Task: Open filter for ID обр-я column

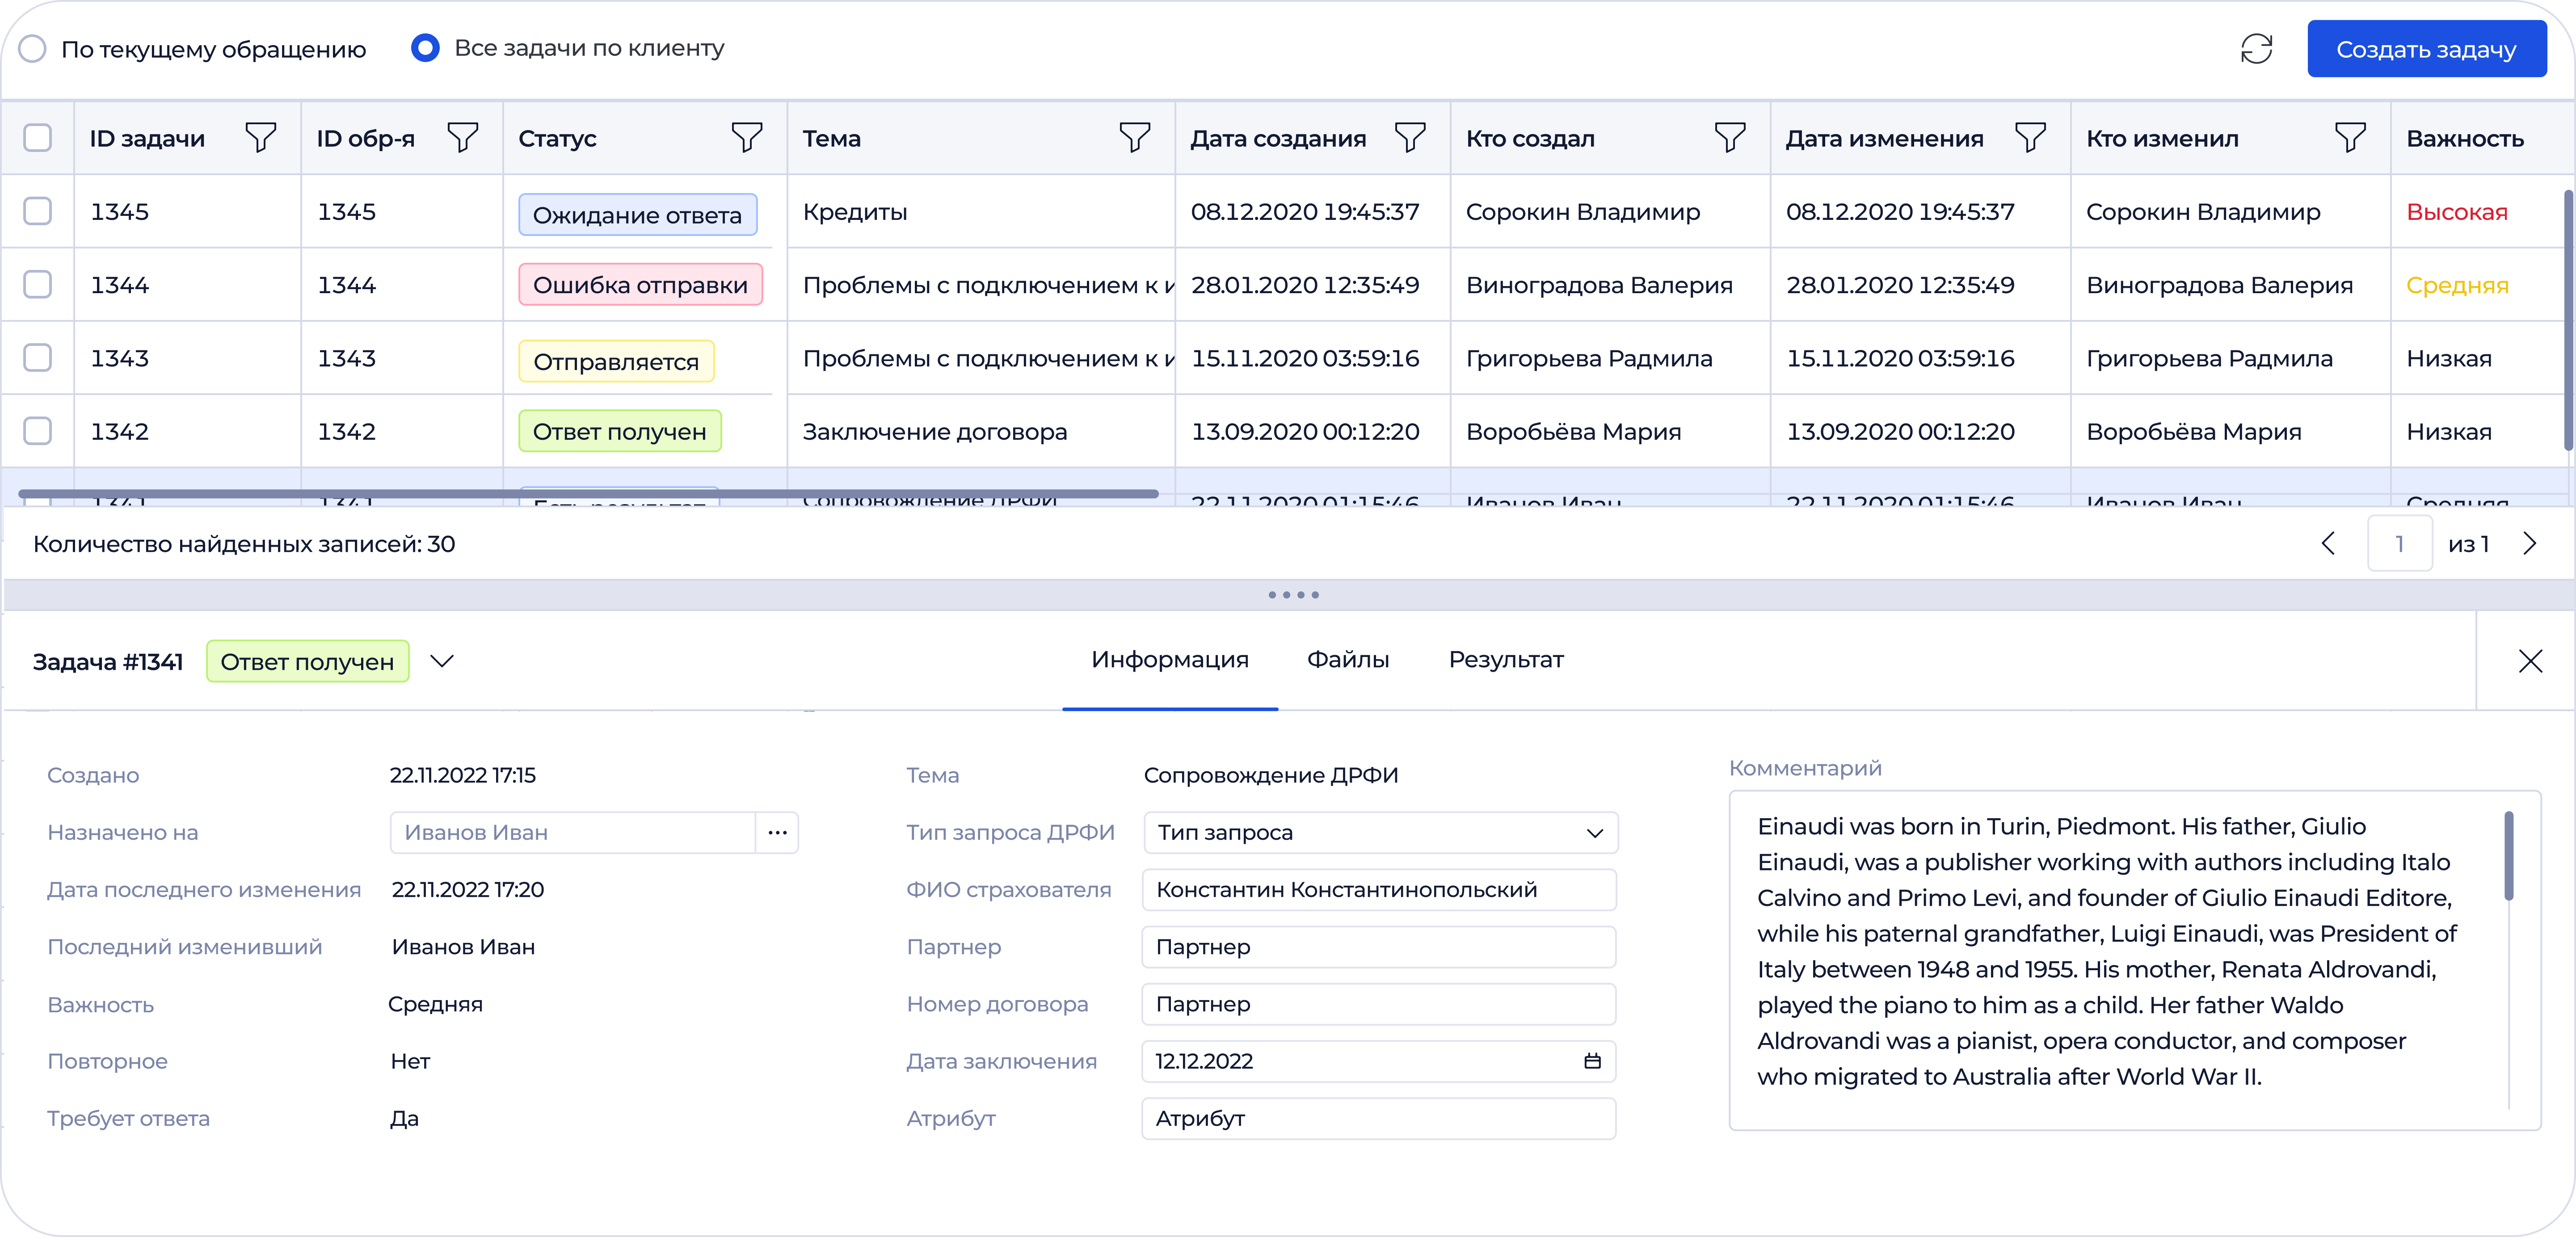Action: point(463,138)
